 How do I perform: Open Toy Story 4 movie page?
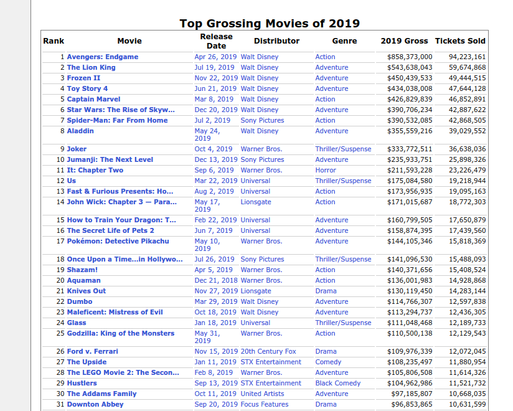(87, 88)
